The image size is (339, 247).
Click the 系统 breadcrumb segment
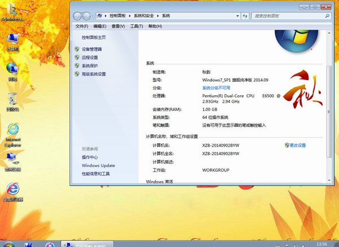[166, 16]
